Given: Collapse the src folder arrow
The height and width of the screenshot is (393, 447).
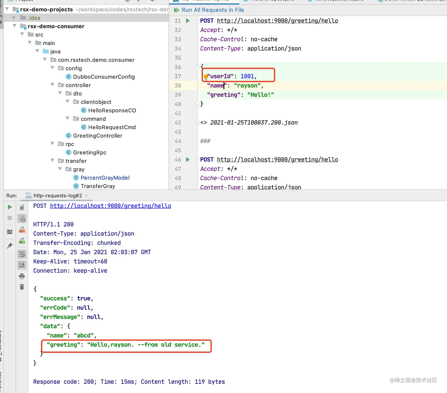Looking at the screenshot, I should click(x=22, y=34).
